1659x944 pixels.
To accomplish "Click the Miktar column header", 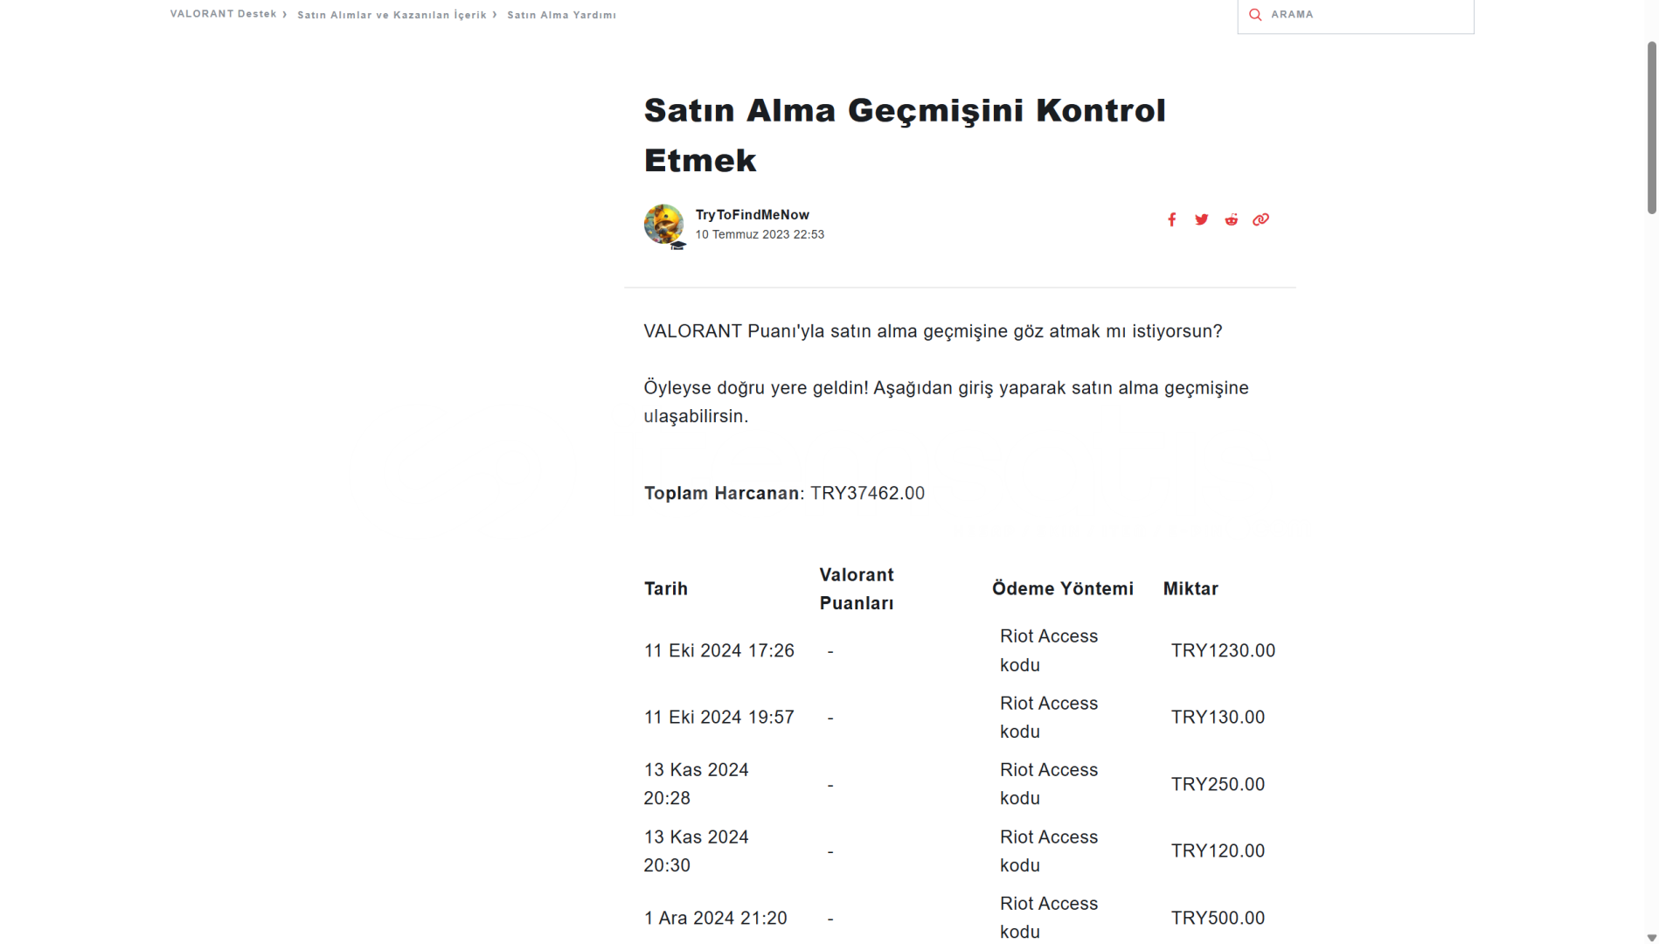I will (1190, 589).
